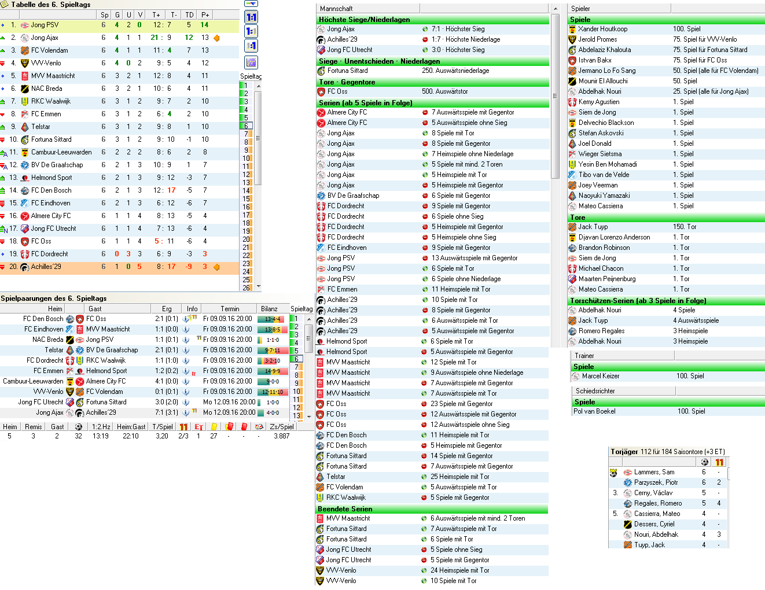Screen dimensions: 765x590
Task: Click the Bilanz bar 9·7·11 for Telstar
Action: tap(273, 350)
